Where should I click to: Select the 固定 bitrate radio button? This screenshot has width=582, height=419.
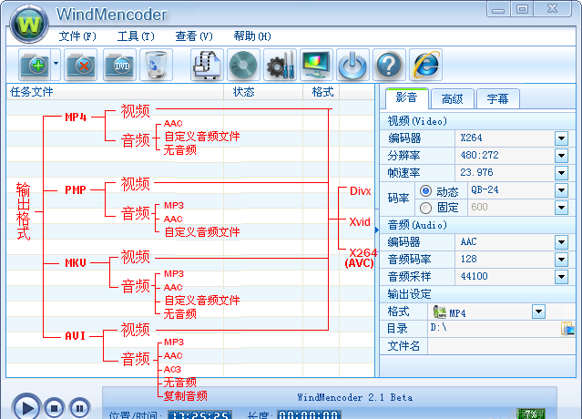pyautogui.click(x=425, y=208)
